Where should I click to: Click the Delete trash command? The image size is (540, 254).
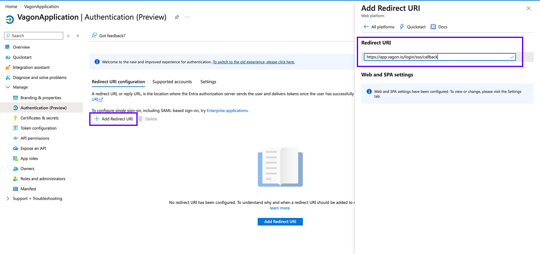click(x=148, y=119)
